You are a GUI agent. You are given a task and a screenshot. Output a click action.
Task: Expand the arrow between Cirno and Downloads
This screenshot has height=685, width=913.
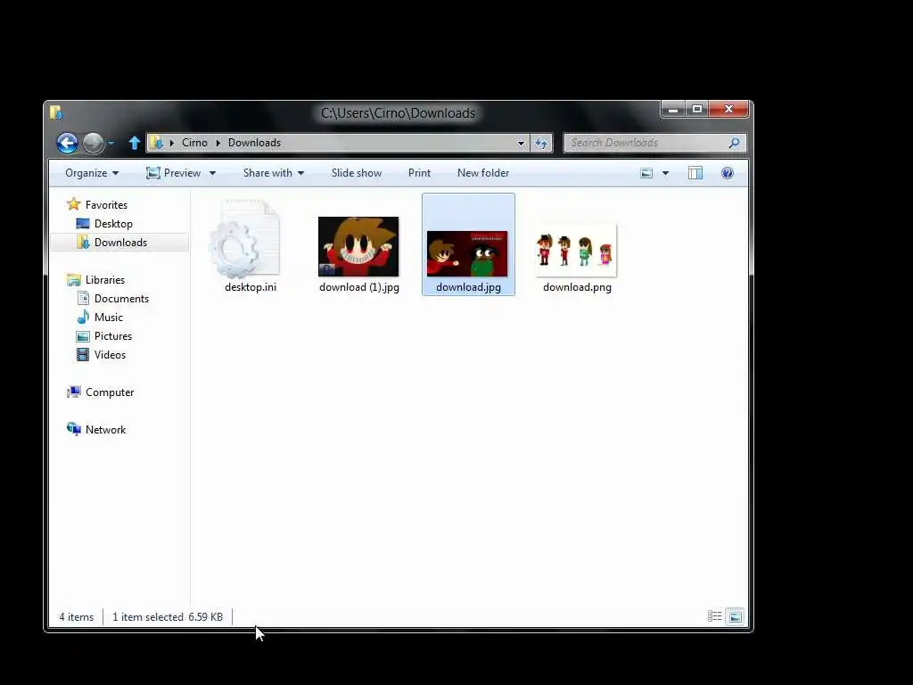[218, 143]
